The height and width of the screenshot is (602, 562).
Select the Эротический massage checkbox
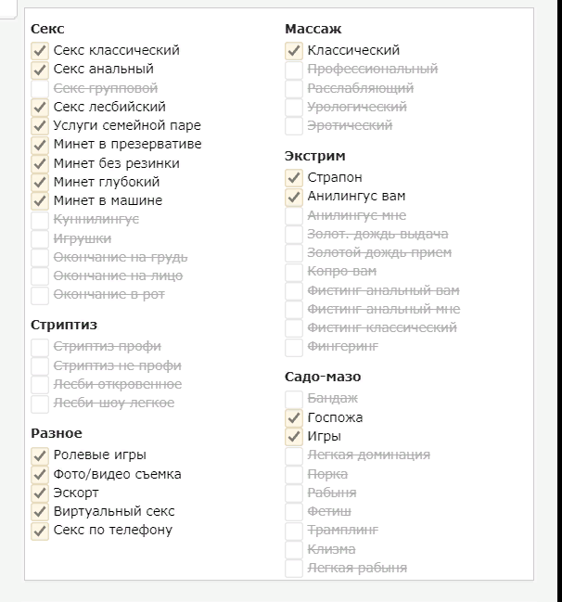point(294,125)
